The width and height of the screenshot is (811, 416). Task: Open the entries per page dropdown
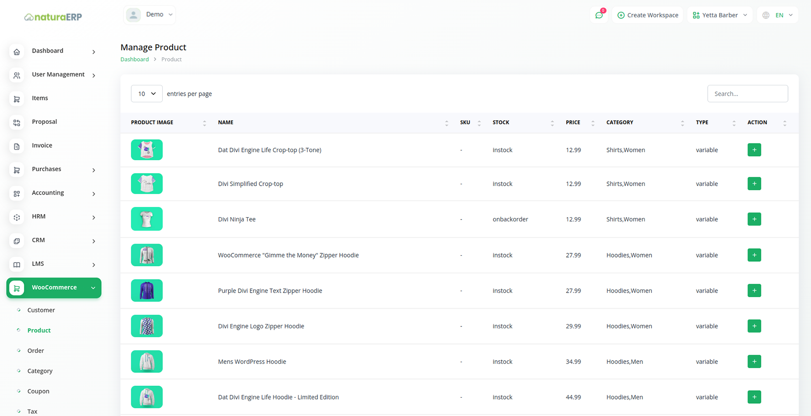pos(147,94)
